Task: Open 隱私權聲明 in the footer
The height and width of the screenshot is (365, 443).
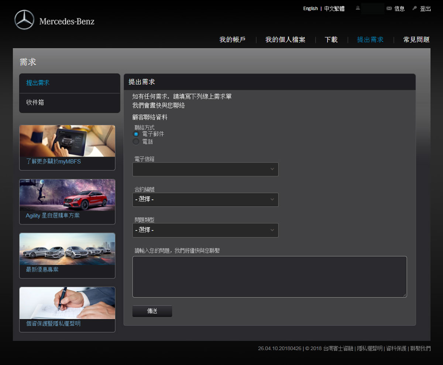Action: tap(369, 348)
